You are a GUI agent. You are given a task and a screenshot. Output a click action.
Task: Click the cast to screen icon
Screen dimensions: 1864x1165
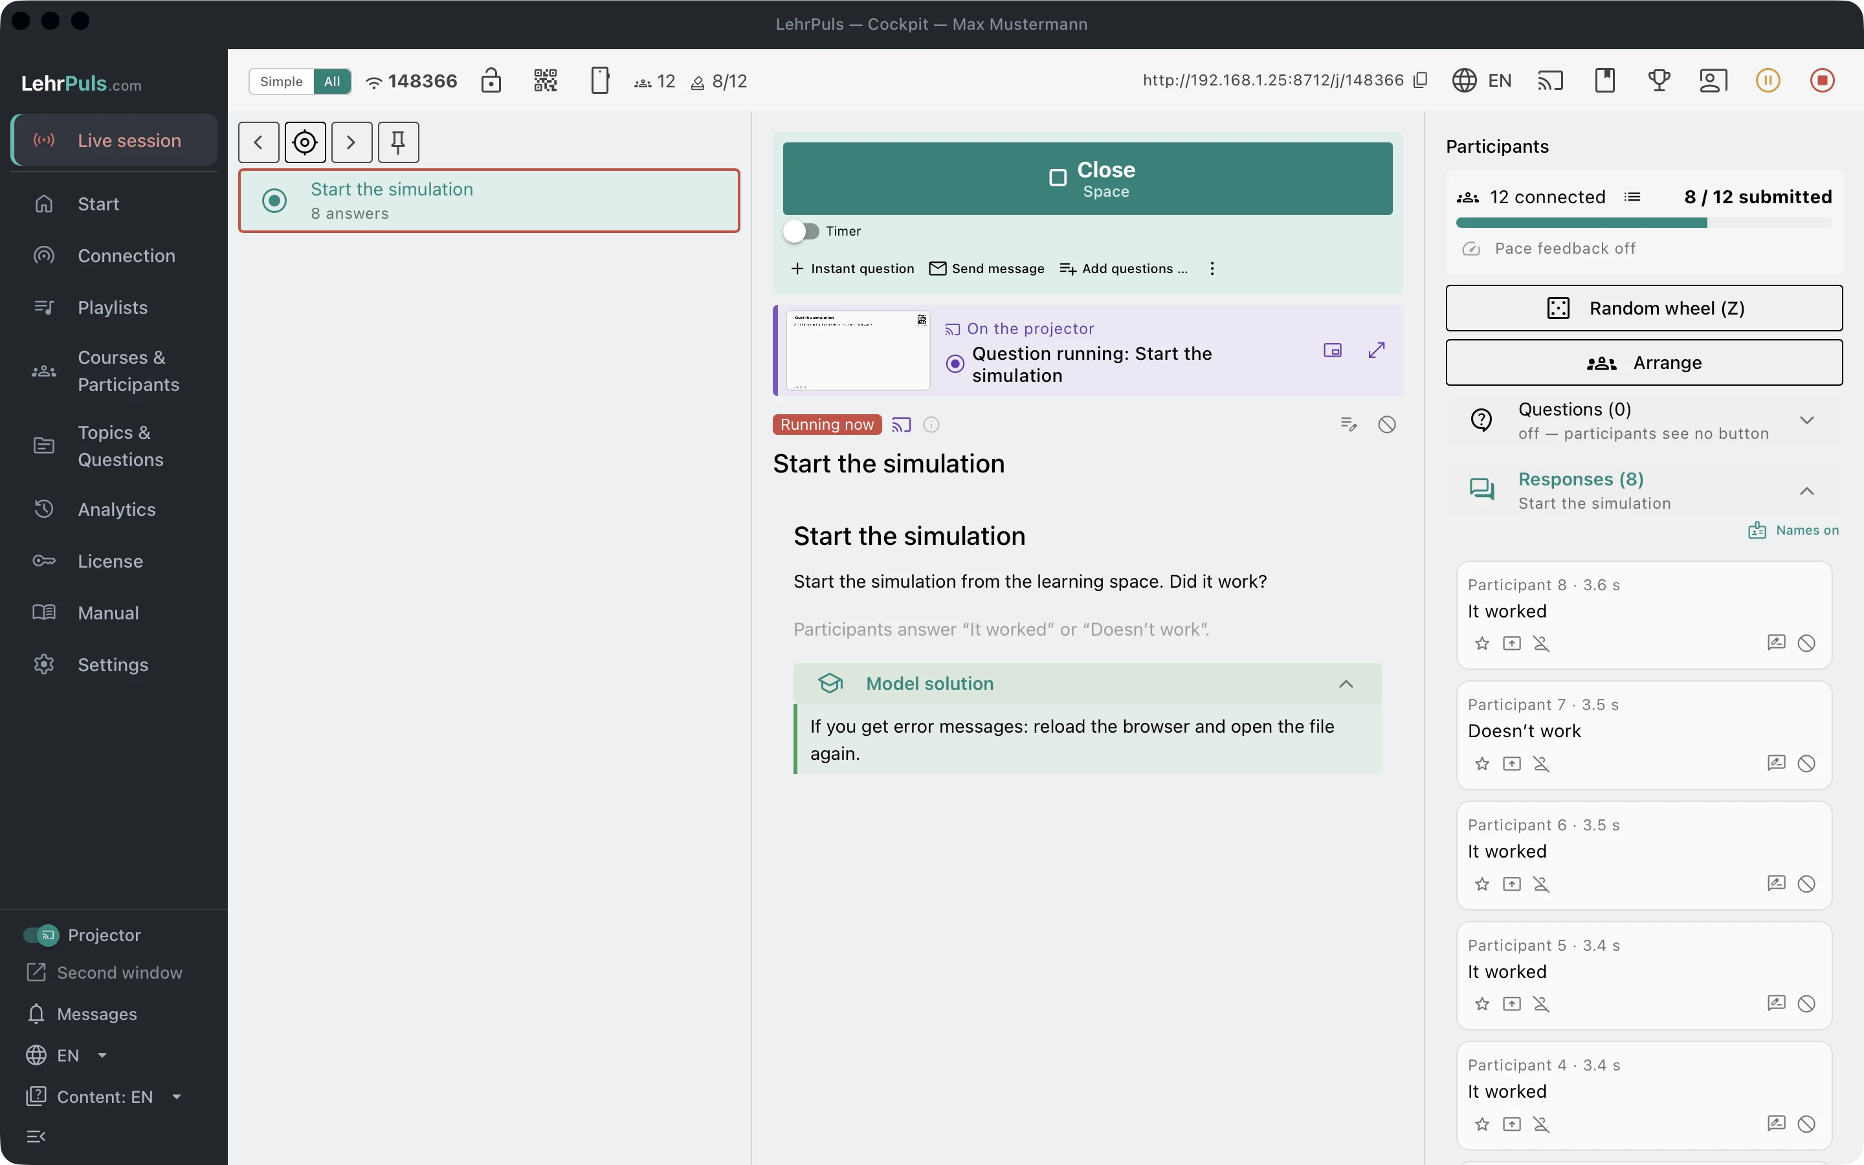[1551, 80]
